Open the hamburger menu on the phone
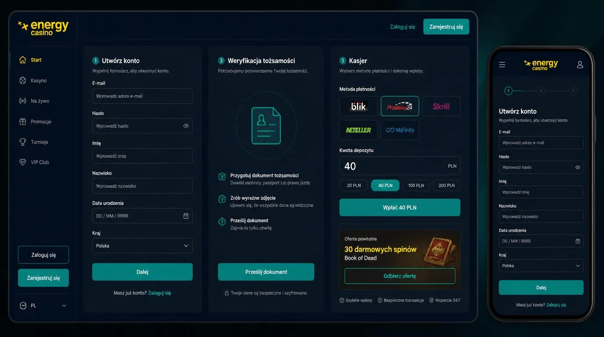604x337 pixels. pos(502,65)
